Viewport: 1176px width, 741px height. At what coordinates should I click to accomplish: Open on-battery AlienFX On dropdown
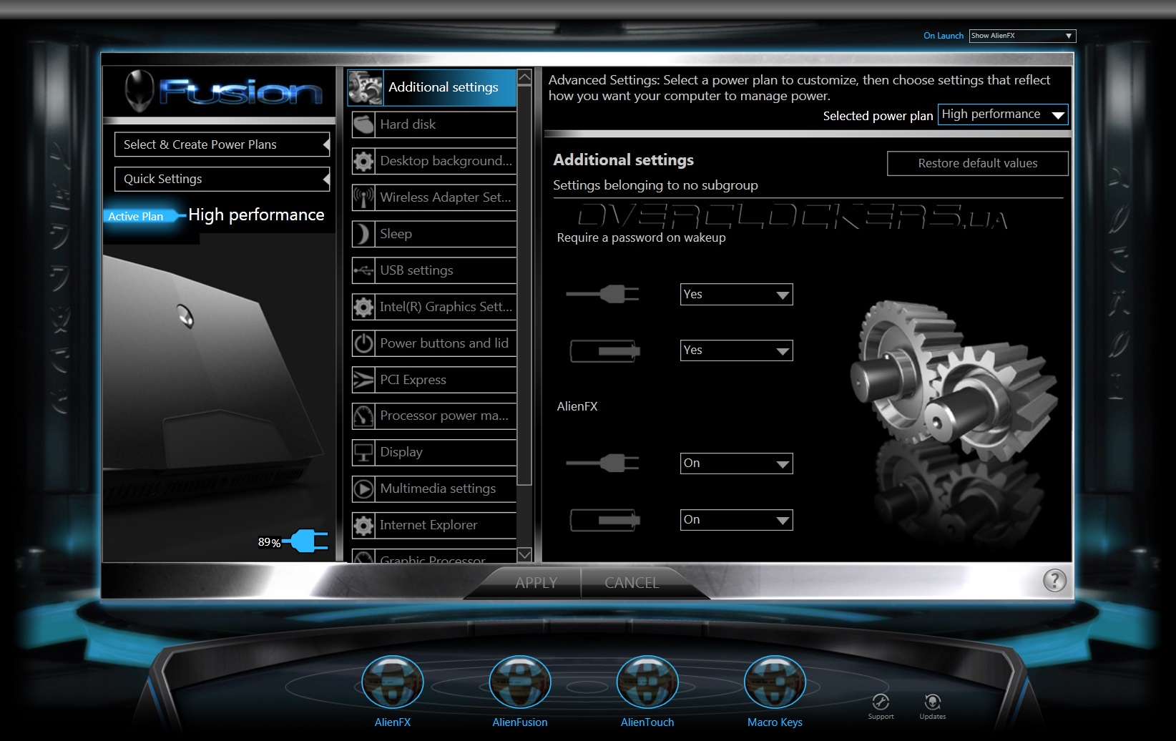(x=736, y=520)
